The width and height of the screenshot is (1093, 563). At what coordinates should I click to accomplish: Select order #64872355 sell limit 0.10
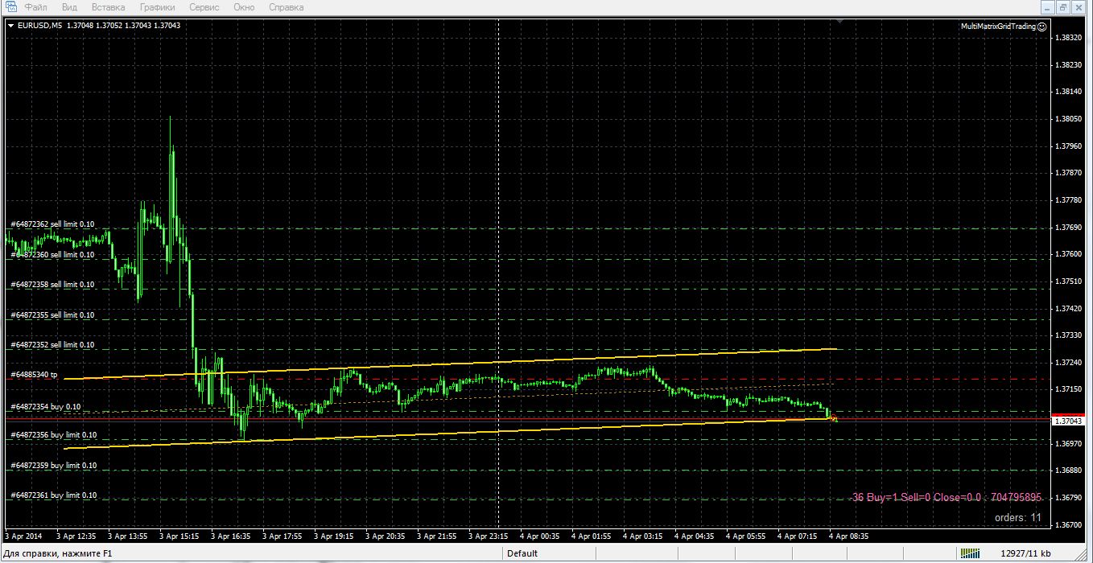coord(52,315)
